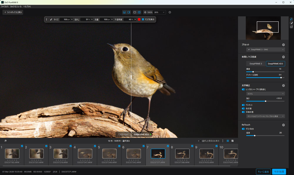Click the info circle icon beside zoom
Viewport: 294px width, 175px height.
(x=170, y=12)
